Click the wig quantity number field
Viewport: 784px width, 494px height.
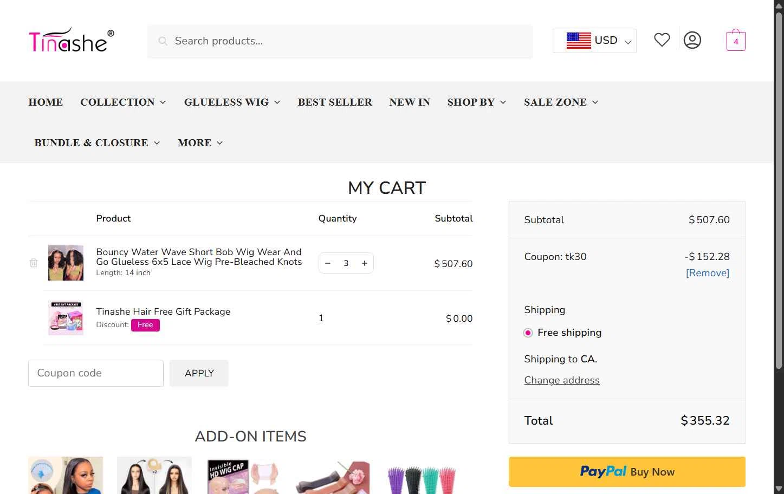coord(346,263)
